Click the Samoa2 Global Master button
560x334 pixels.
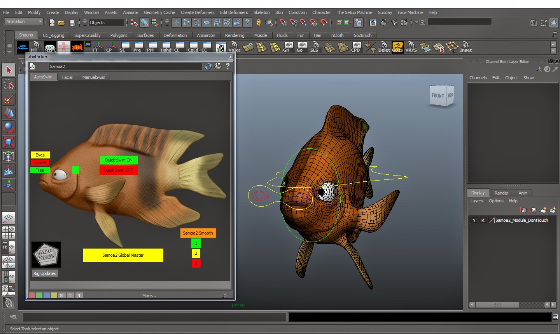point(123,255)
